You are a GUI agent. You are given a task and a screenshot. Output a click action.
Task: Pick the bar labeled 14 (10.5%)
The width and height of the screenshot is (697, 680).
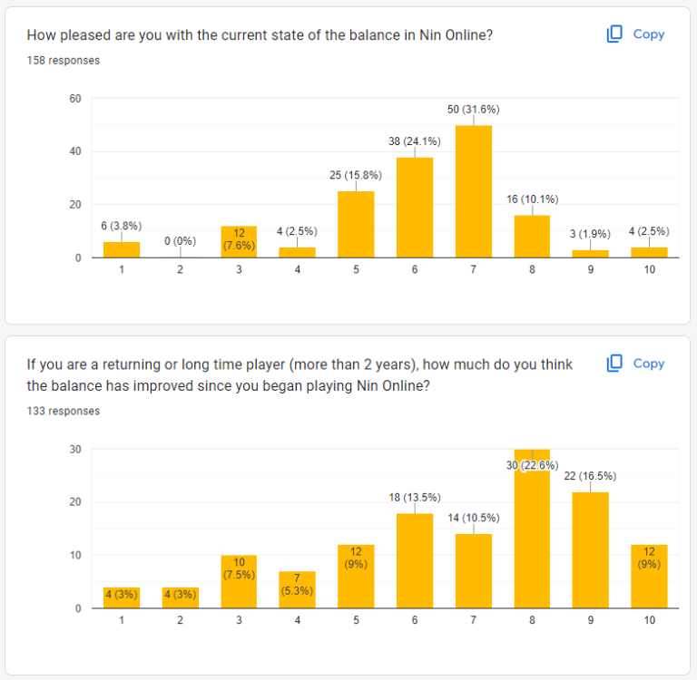473,571
